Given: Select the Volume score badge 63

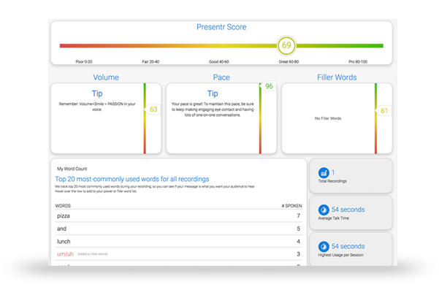Looking at the screenshot, I should click(x=153, y=110).
